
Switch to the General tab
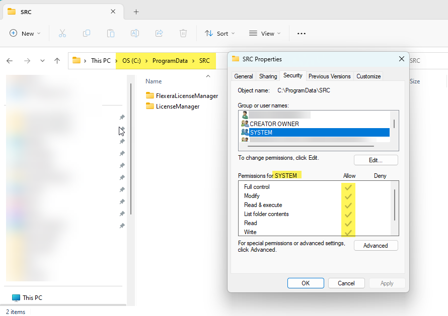click(244, 76)
